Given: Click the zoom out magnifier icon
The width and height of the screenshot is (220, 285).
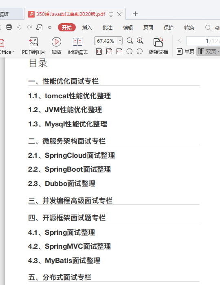Looking at the screenshot, I should point(130,41).
